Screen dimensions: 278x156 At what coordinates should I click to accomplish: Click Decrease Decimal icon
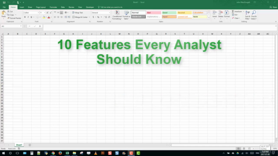click(x=109, y=17)
